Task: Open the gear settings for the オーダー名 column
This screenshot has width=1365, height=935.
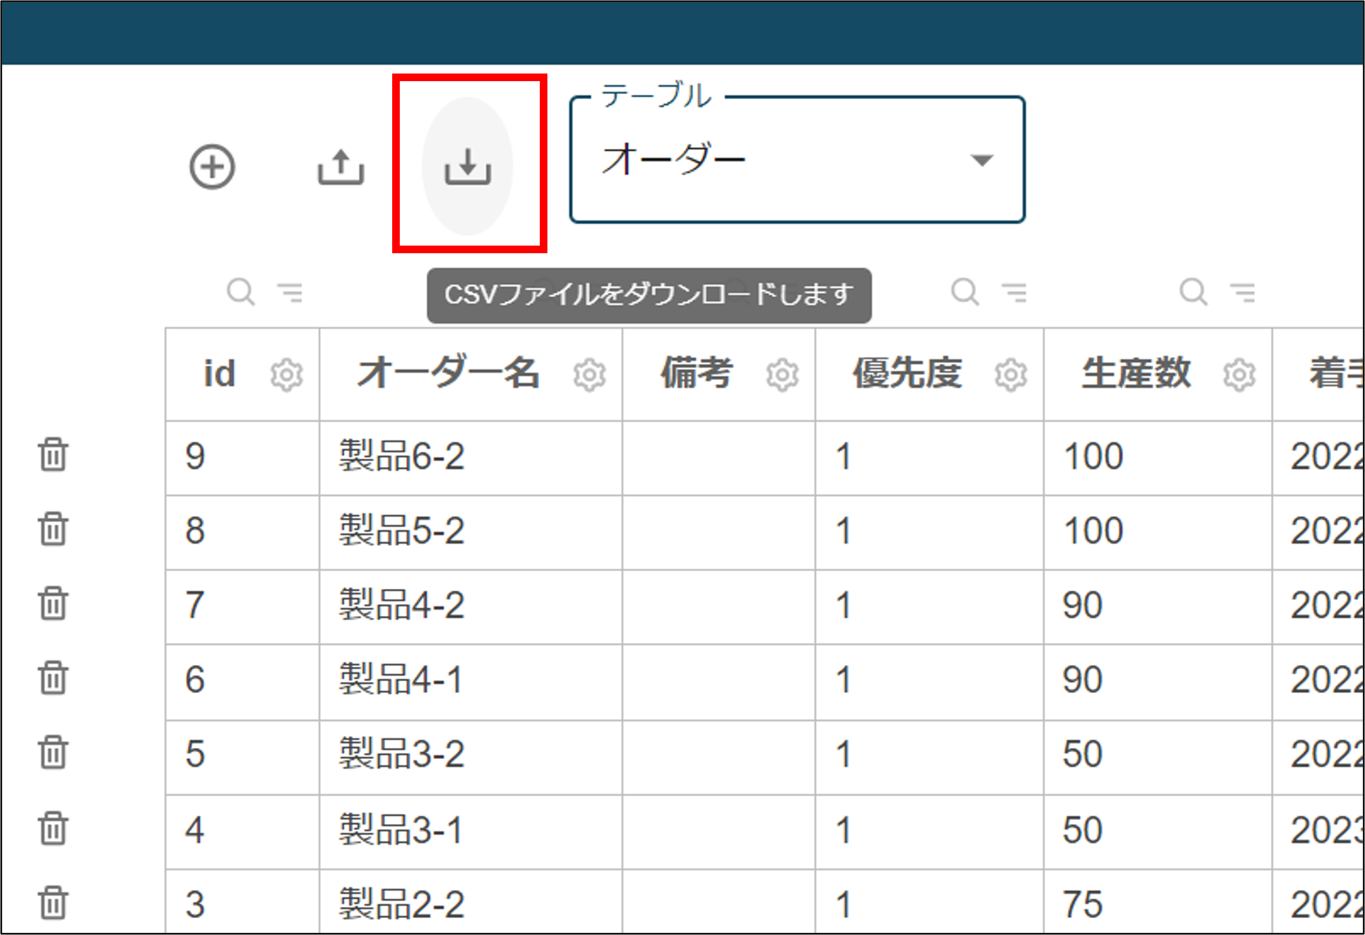Action: coord(590,375)
